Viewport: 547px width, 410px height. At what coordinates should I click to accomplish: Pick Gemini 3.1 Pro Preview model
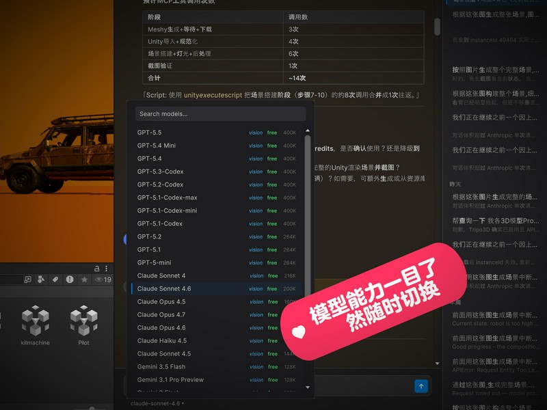(x=216, y=380)
